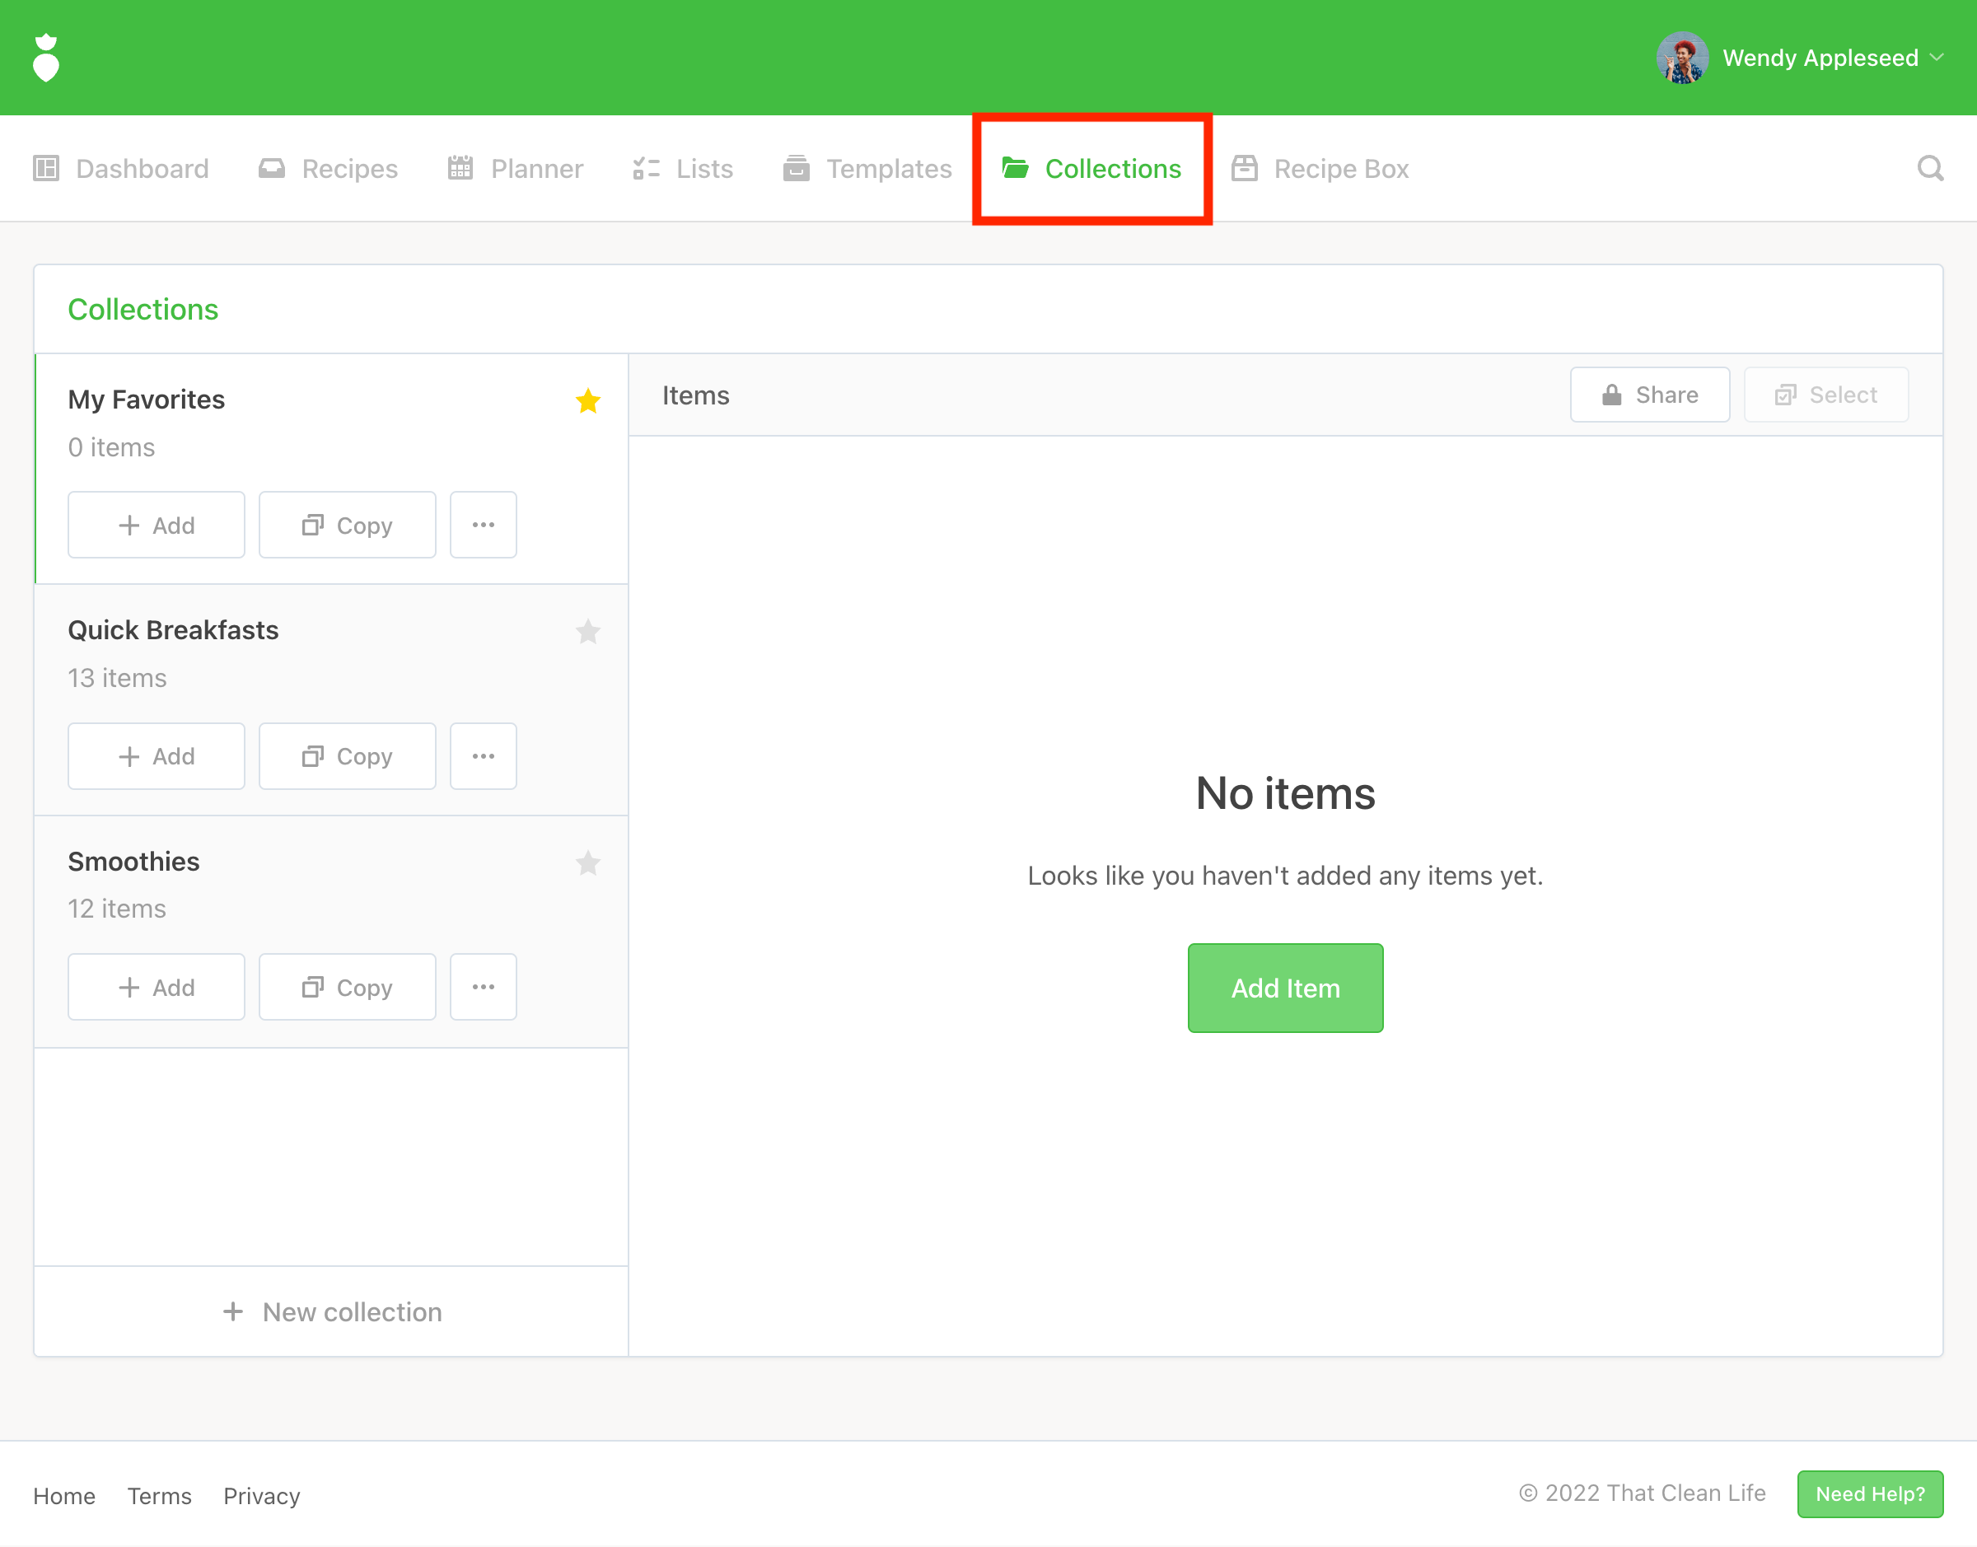
Task: Create a New collection
Action: coord(331,1311)
